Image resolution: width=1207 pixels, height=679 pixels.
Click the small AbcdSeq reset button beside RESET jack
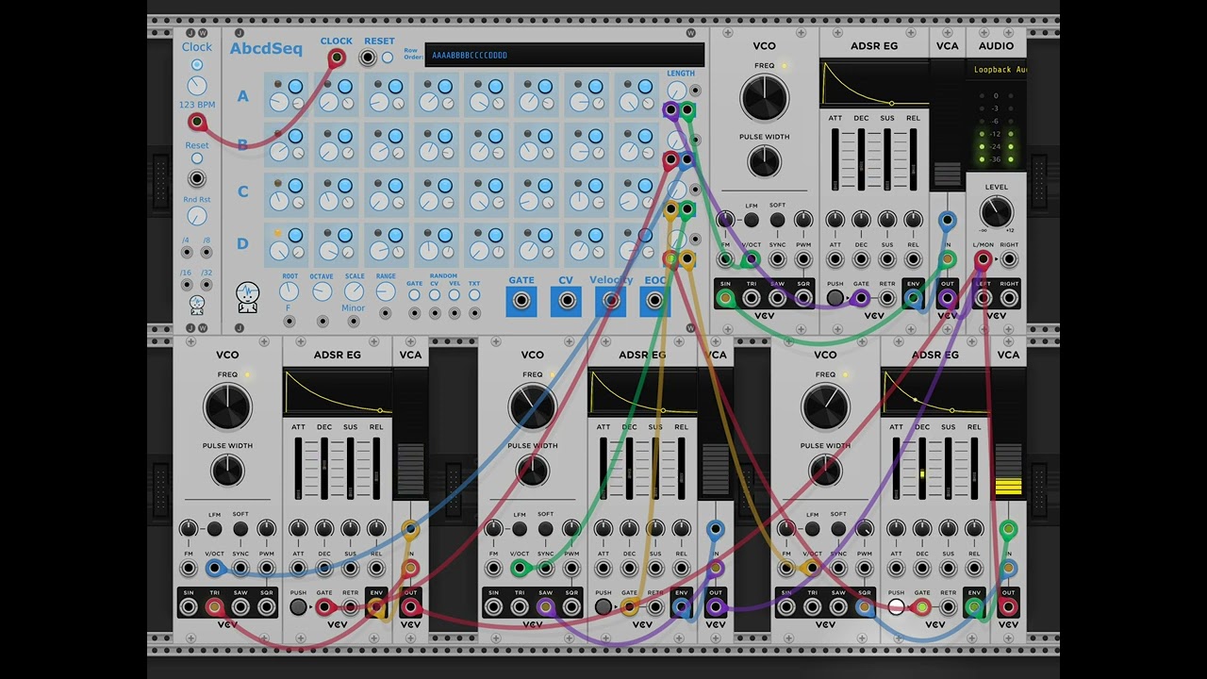tap(387, 58)
